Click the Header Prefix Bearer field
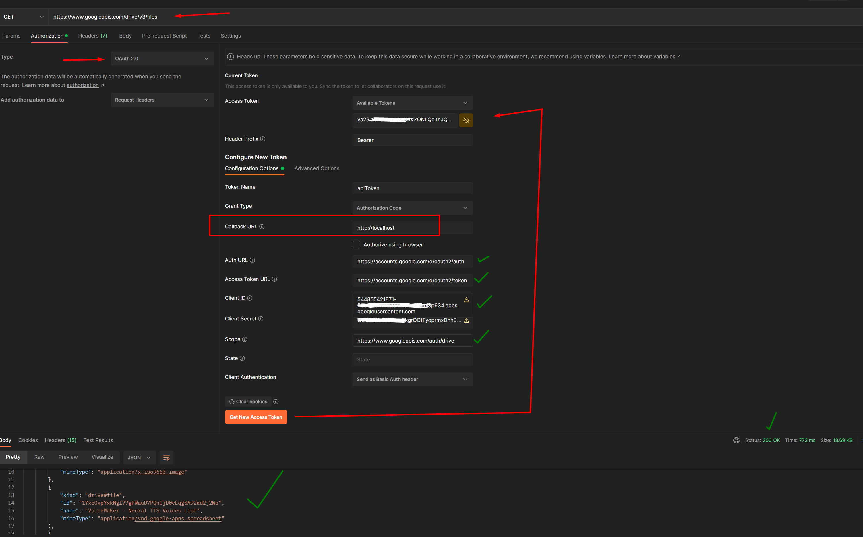863x537 pixels. click(412, 140)
